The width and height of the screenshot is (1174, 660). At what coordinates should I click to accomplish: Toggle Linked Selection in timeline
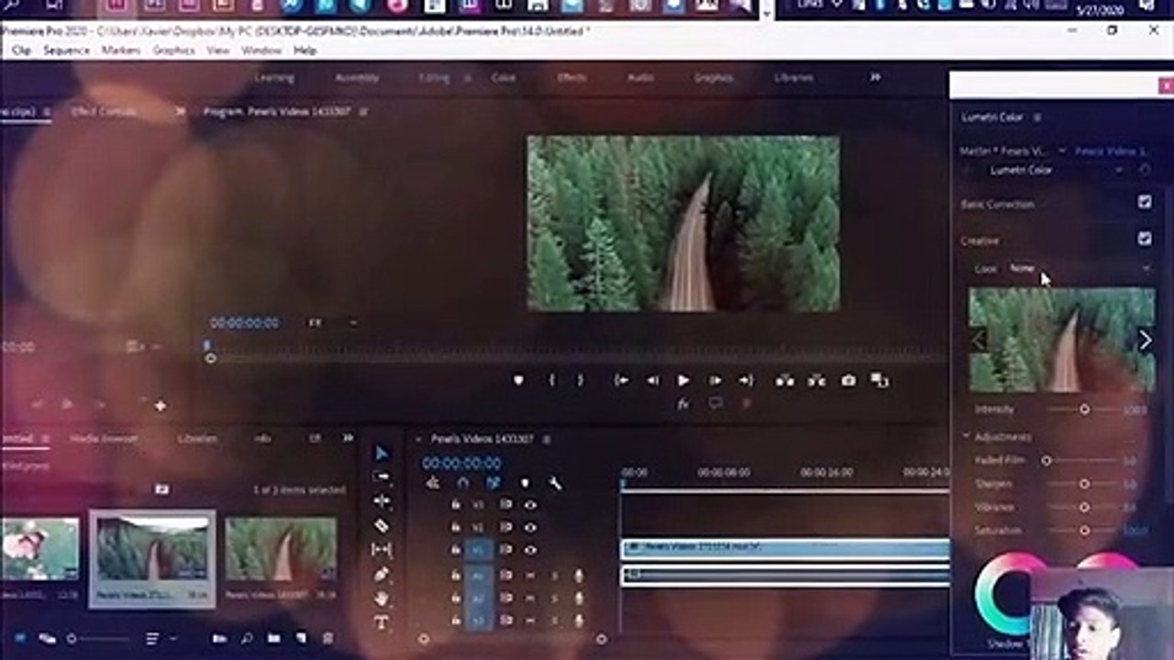click(493, 483)
